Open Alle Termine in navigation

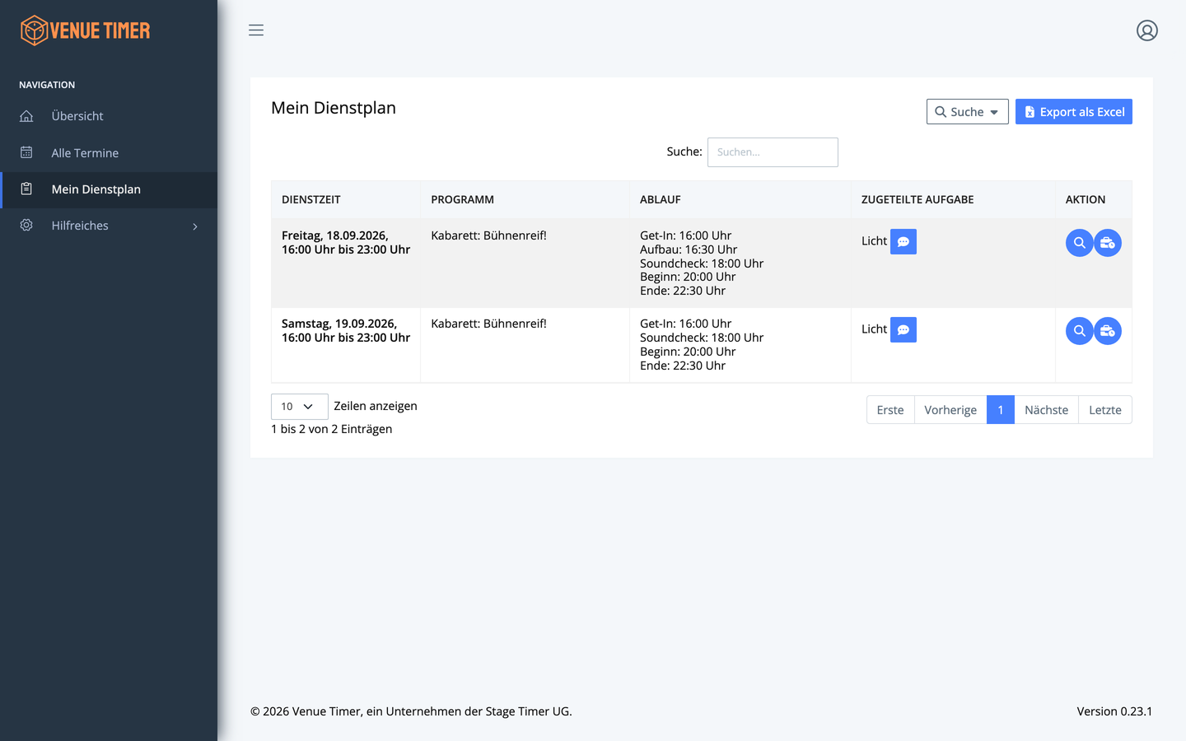[109, 152]
